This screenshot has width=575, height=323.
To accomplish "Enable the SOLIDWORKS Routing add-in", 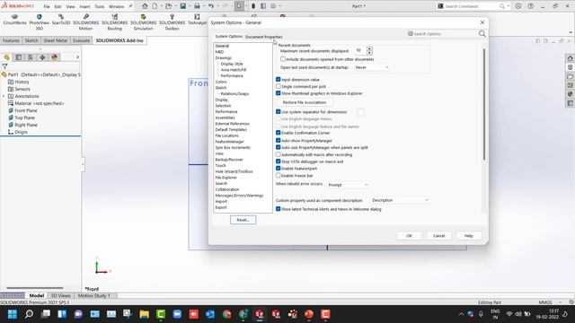I will (114, 22).
